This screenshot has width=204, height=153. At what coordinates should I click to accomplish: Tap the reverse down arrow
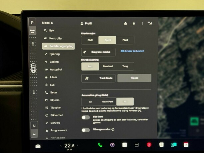pyautogui.click(x=34, y=92)
